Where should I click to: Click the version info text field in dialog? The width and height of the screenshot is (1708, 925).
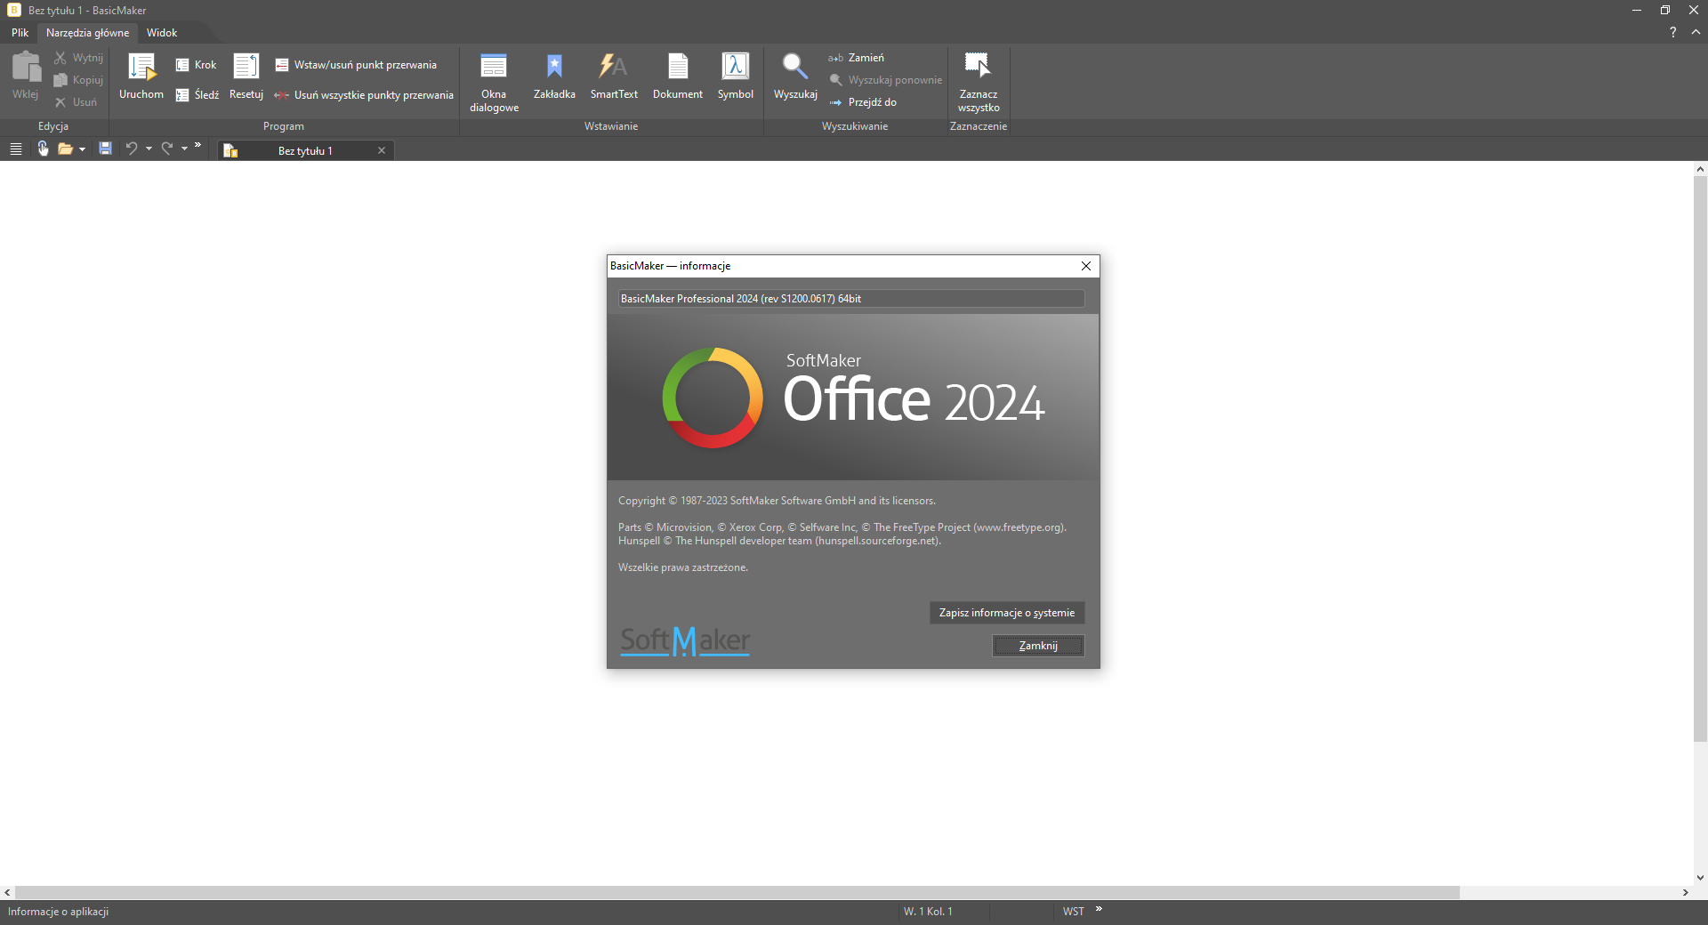(851, 299)
